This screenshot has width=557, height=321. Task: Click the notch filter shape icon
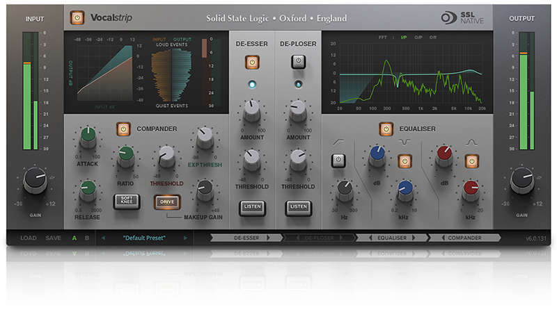coord(405,142)
